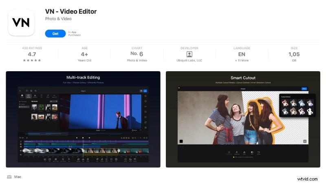Click the Mac platform label
The height and width of the screenshot is (183, 326).
pyautogui.click(x=18, y=177)
